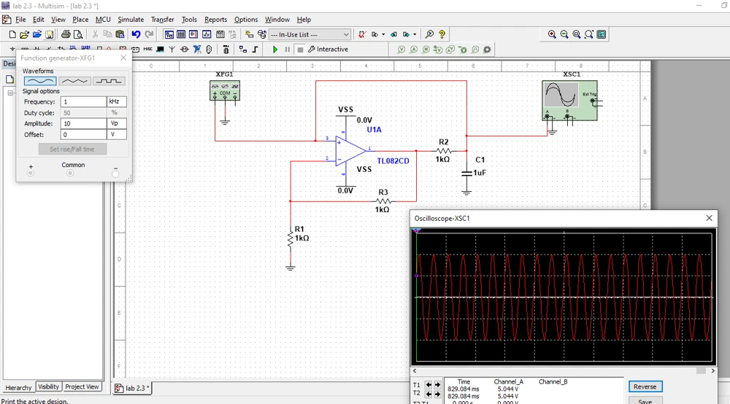
Task: Place hierarchical block icon
Action: coord(242,50)
